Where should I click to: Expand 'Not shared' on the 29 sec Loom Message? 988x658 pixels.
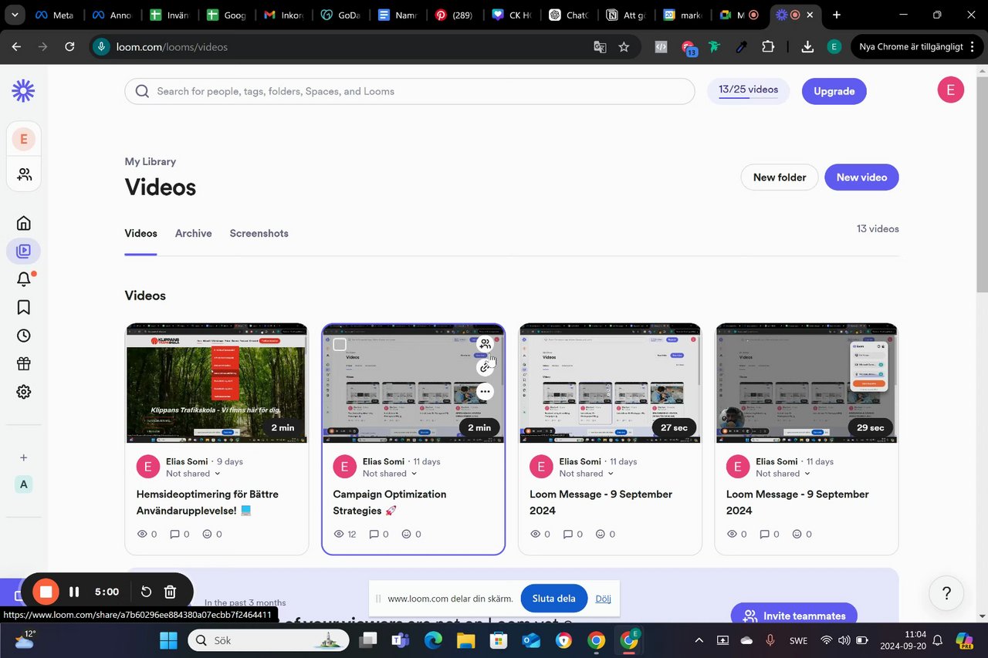[x=783, y=474]
